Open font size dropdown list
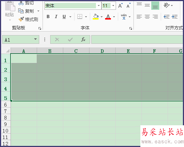The image size is (184, 147). pyautogui.click(x=113, y=6)
